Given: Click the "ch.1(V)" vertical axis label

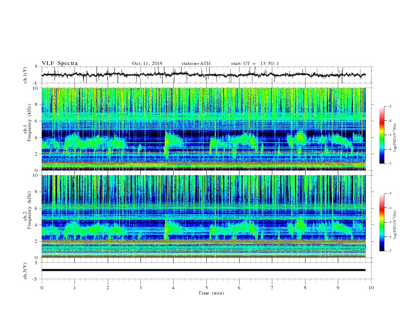Looking at the screenshot, I should [25, 75].
